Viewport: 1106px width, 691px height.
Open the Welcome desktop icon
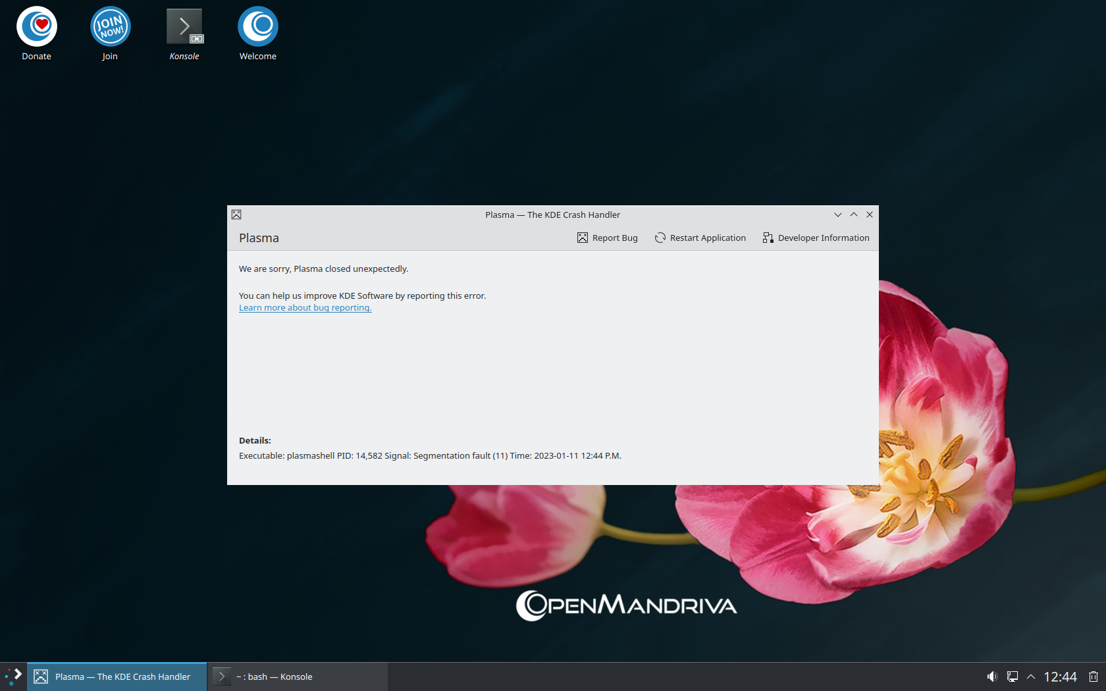click(258, 34)
